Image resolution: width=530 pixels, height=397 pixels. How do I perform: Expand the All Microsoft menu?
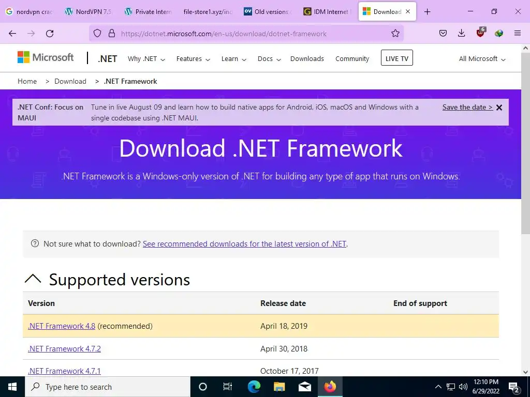coord(482,59)
